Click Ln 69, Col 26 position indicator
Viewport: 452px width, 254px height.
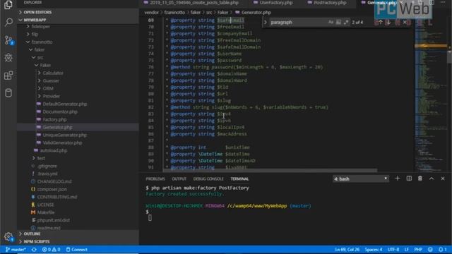[x=347, y=249]
